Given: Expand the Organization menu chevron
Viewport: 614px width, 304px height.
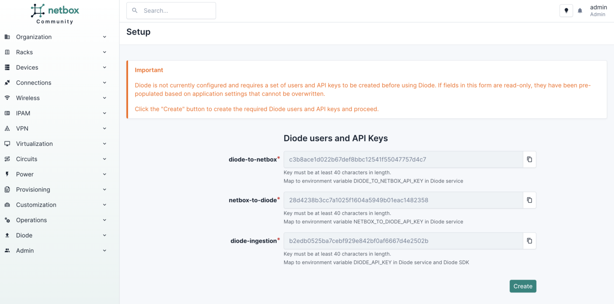Looking at the screenshot, I should pos(104,37).
